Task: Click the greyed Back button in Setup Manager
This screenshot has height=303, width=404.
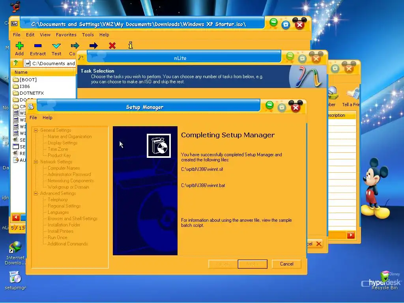Action: [223, 264]
